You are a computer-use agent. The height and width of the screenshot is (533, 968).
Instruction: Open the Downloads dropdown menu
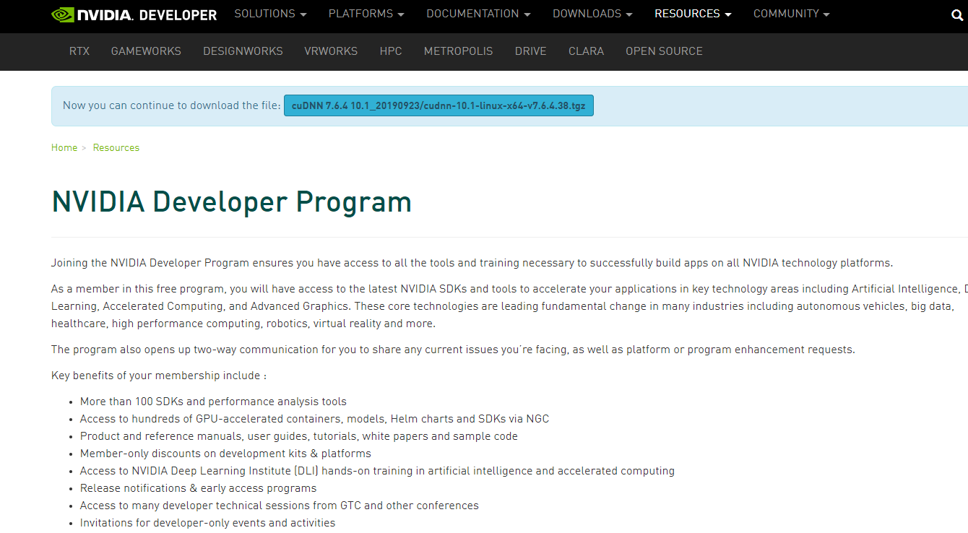(592, 14)
